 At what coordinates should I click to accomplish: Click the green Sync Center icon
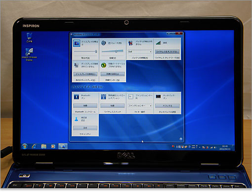pyautogui.click(x=103, y=65)
